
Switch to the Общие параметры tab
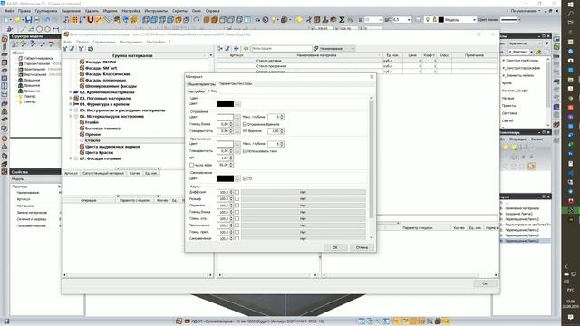[201, 84]
